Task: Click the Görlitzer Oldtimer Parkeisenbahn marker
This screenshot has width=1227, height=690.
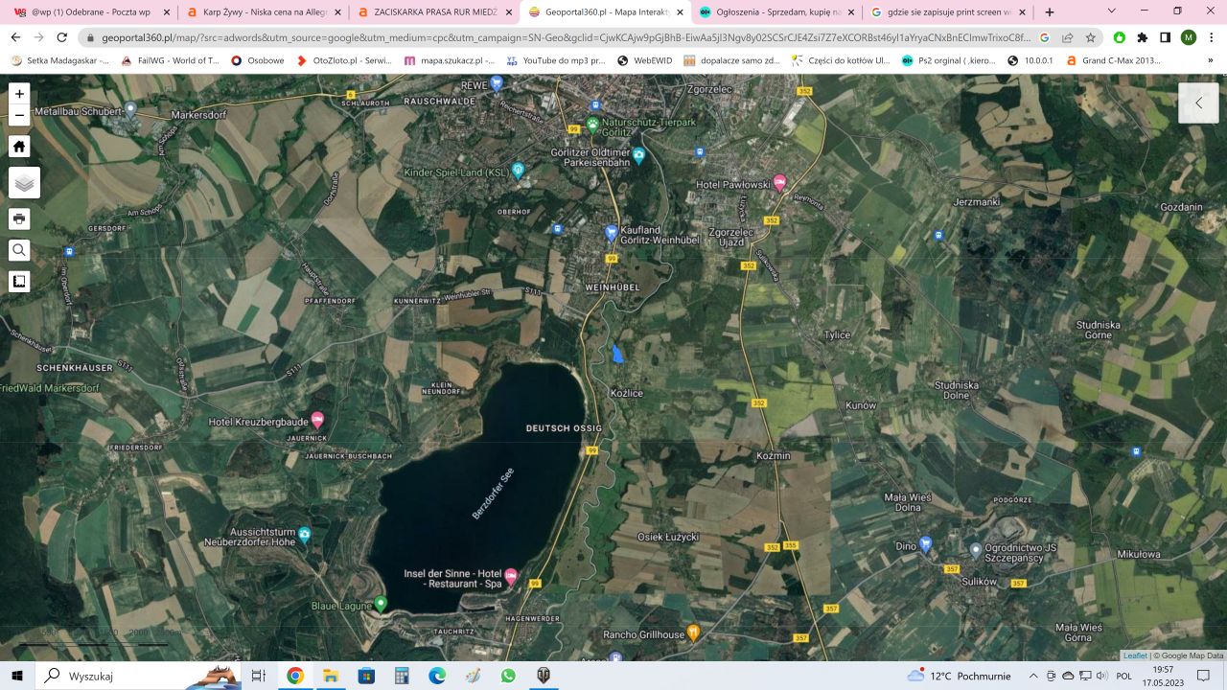Action: pos(638,154)
